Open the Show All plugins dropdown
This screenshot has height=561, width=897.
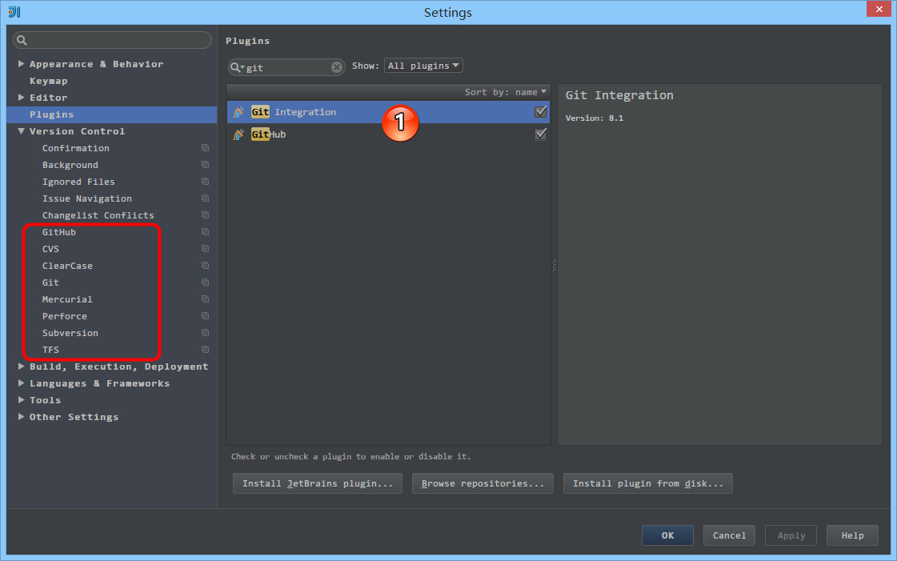click(423, 65)
